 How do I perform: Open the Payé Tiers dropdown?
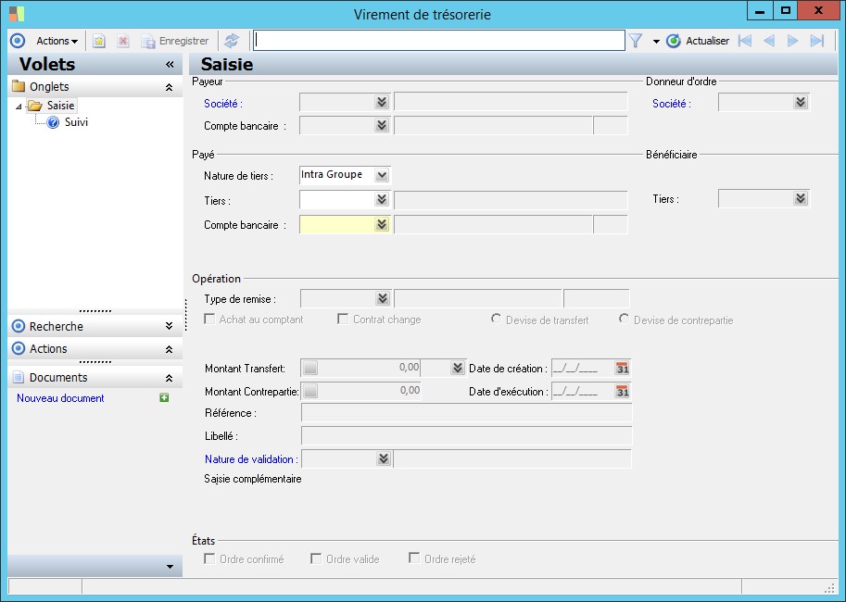[x=382, y=200]
